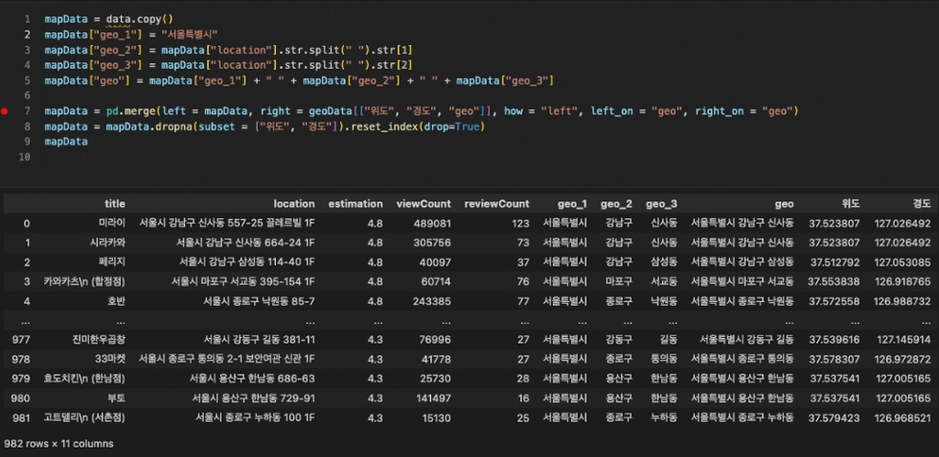Select the title column header
The image size is (939, 457).
coord(115,204)
